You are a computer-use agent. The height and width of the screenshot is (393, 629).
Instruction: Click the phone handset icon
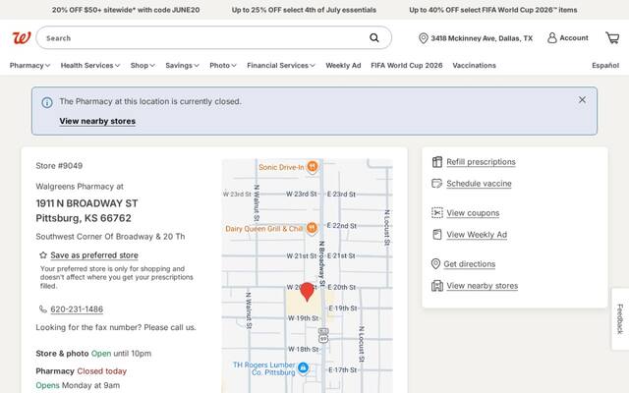click(43, 309)
